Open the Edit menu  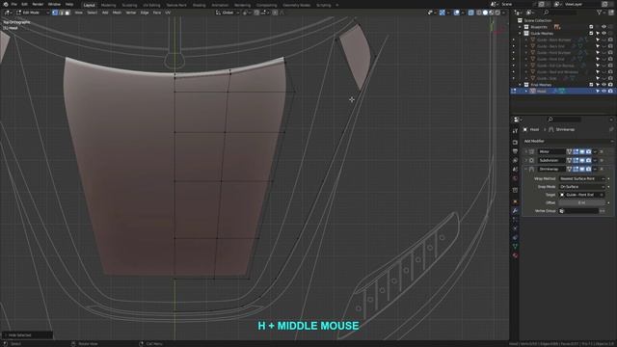[x=24, y=4]
